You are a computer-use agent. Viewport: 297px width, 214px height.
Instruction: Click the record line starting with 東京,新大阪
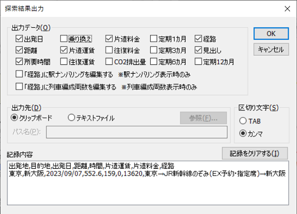pyautogui.click(x=147, y=173)
